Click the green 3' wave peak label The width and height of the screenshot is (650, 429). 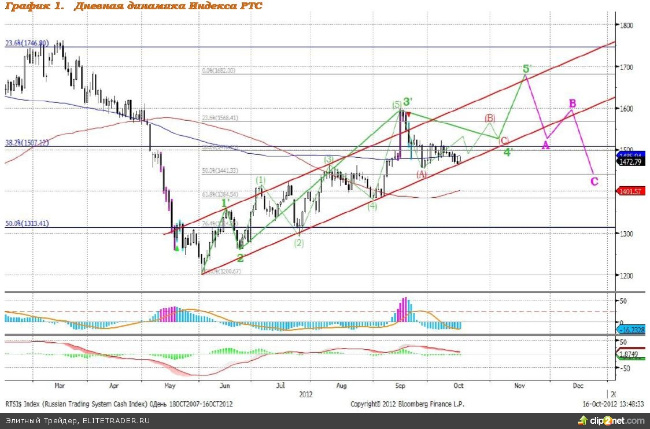(407, 102)
